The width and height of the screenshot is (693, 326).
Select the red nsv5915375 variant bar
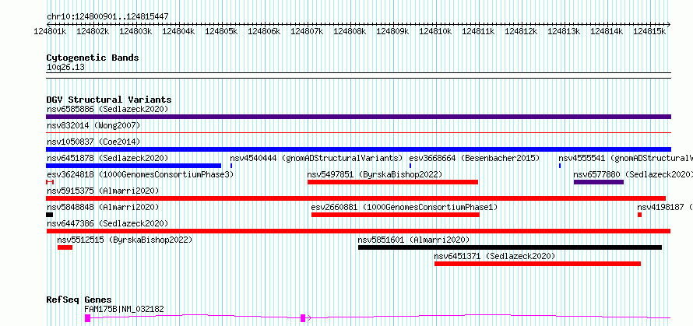coord(356,198)
